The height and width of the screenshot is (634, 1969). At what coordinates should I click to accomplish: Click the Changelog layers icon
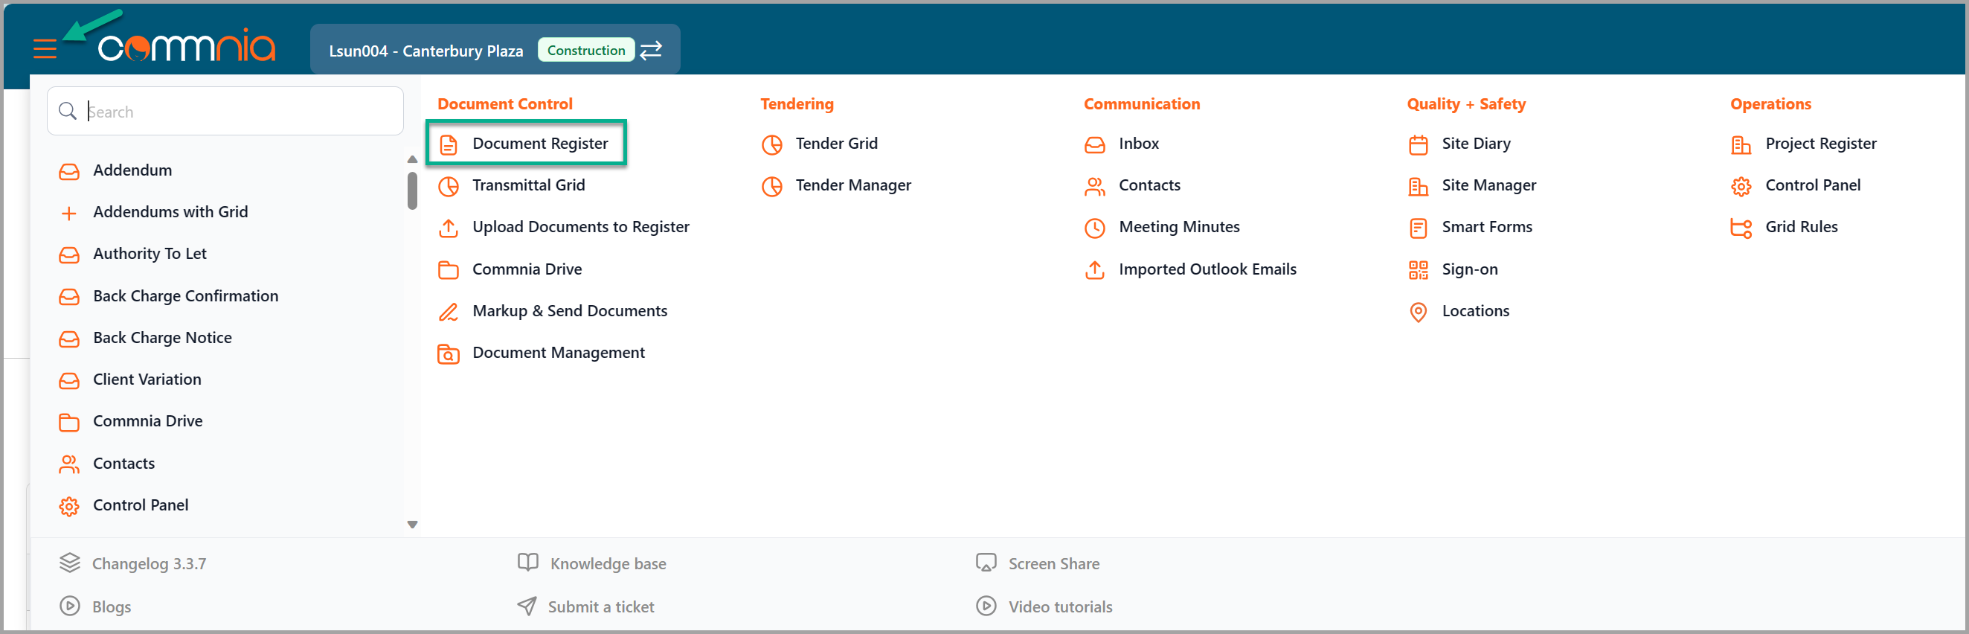point(70,563)
